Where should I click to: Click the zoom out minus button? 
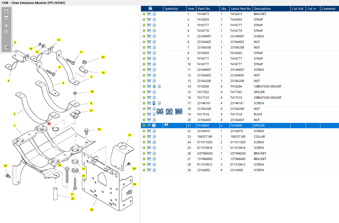coord(6,18)
